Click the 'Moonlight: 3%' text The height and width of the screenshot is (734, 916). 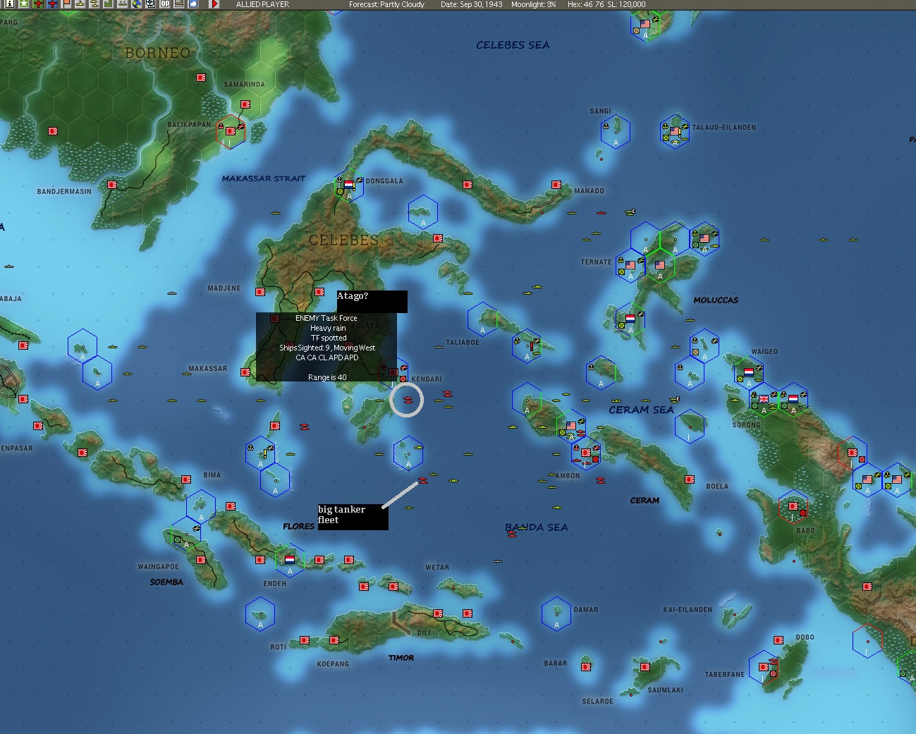point(533,4)
